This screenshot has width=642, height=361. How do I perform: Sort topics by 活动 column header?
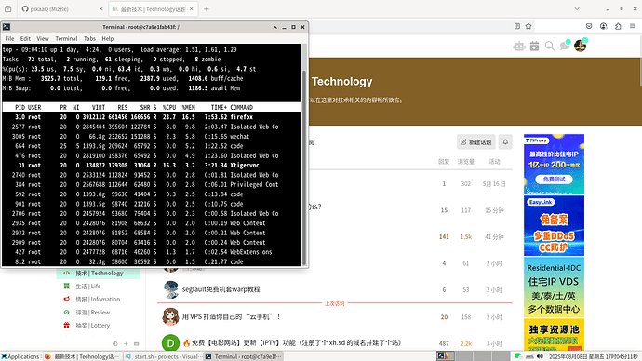point(494,162)
